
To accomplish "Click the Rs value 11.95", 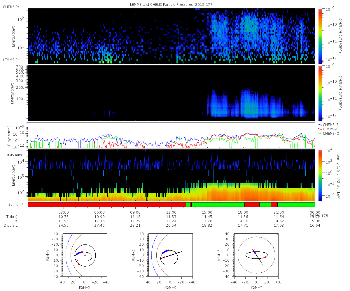I will (x=64, y=221).
